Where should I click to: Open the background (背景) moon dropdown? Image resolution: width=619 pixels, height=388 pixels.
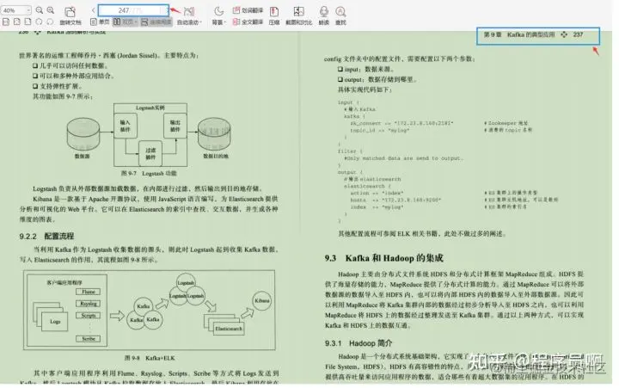tap(218, 16)
